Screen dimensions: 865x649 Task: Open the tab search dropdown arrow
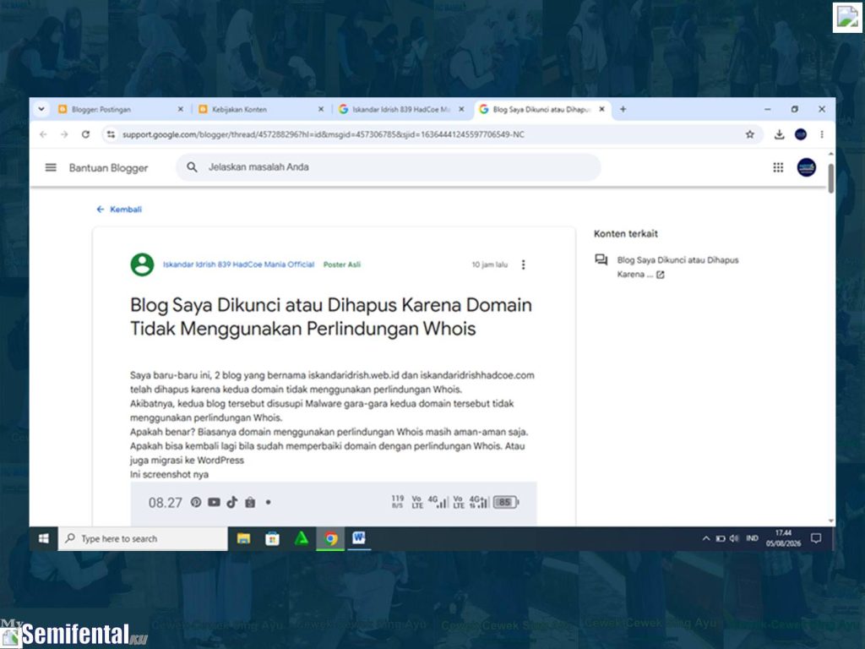(41, 109)
